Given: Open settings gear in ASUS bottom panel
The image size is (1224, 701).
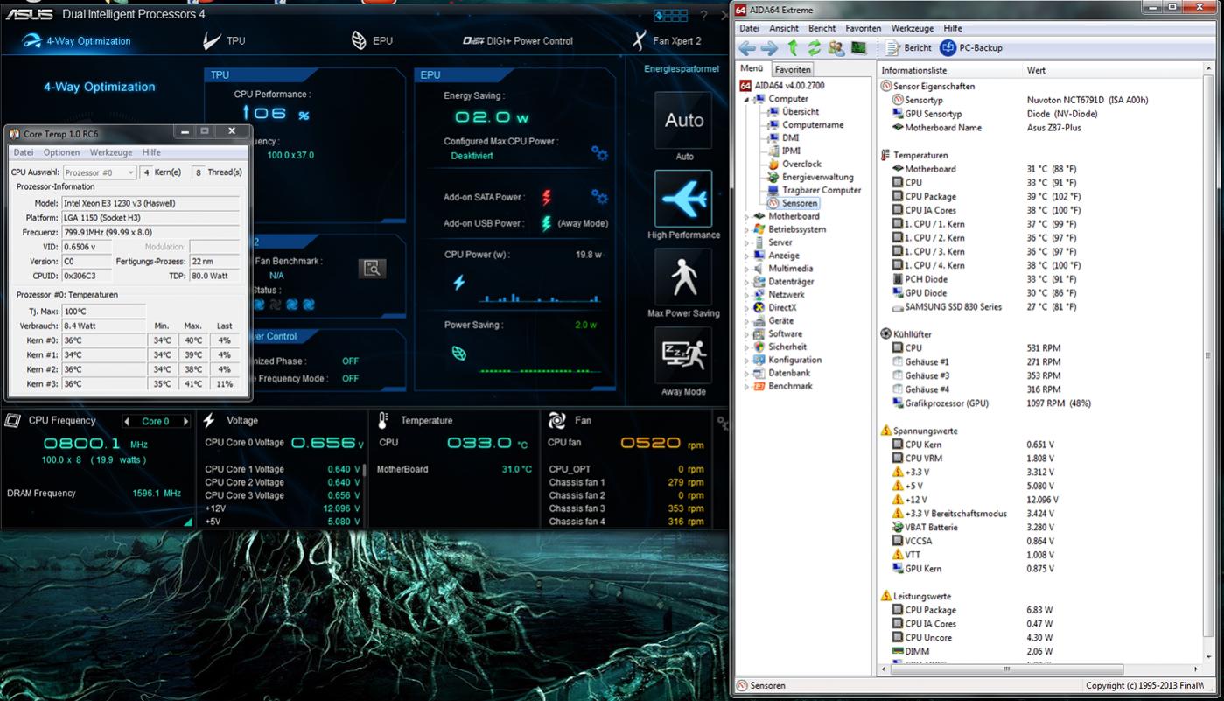Looking at the screenshot, I should tap(722, 423).
